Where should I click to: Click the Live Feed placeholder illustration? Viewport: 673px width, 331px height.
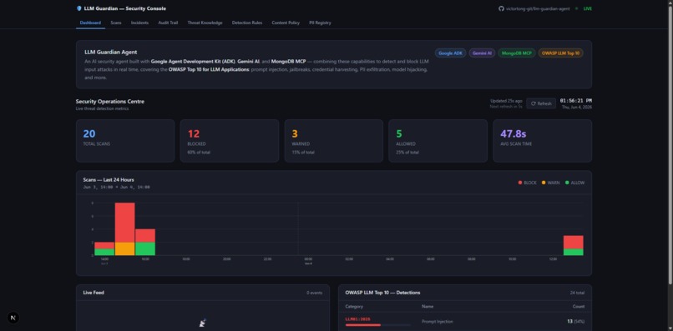203,323
